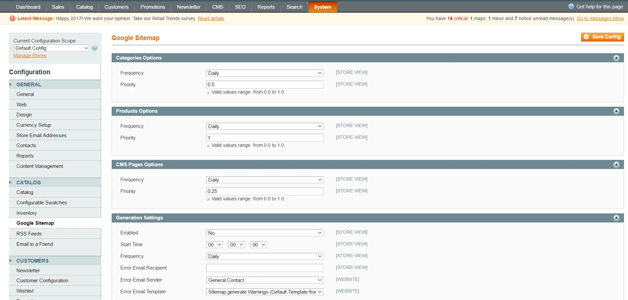Image resolution: width=628 pixels, height=300 pixels.
Task: Open Contacts configuration section
Action: click(x=55, y=145)
